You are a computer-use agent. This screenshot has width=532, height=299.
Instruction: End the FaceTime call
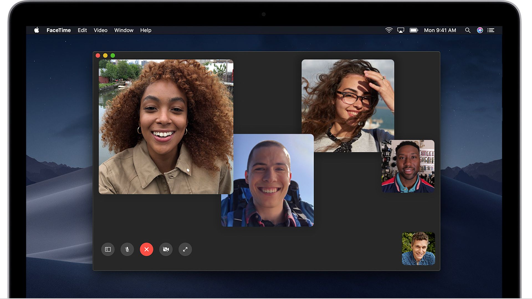(146, 249)
